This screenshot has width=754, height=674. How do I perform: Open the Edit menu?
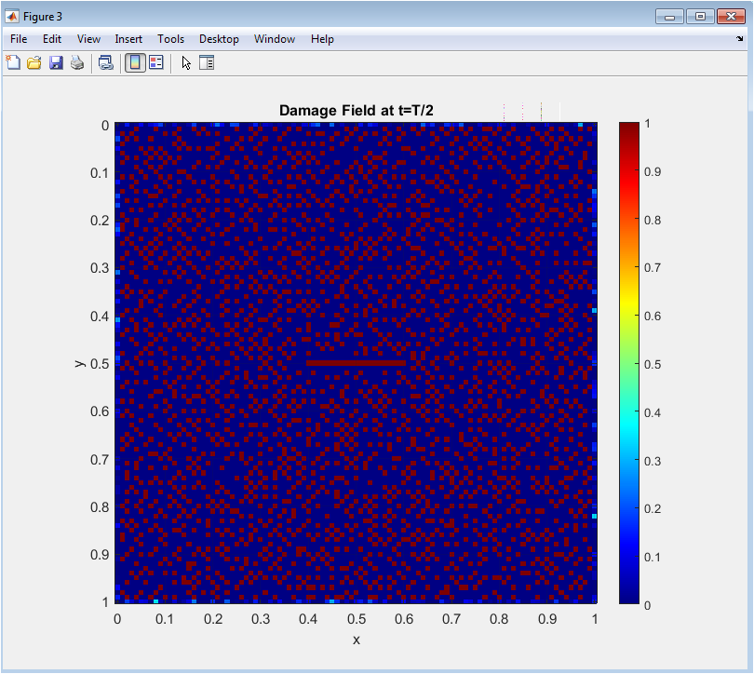click(52, 39)
